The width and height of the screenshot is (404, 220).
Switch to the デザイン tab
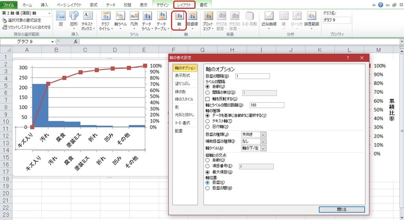tap(163, 5)
